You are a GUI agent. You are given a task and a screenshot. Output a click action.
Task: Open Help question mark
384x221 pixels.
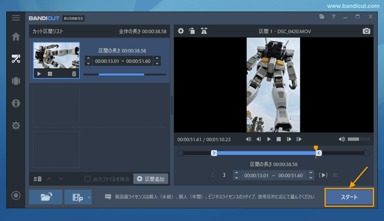334,17
